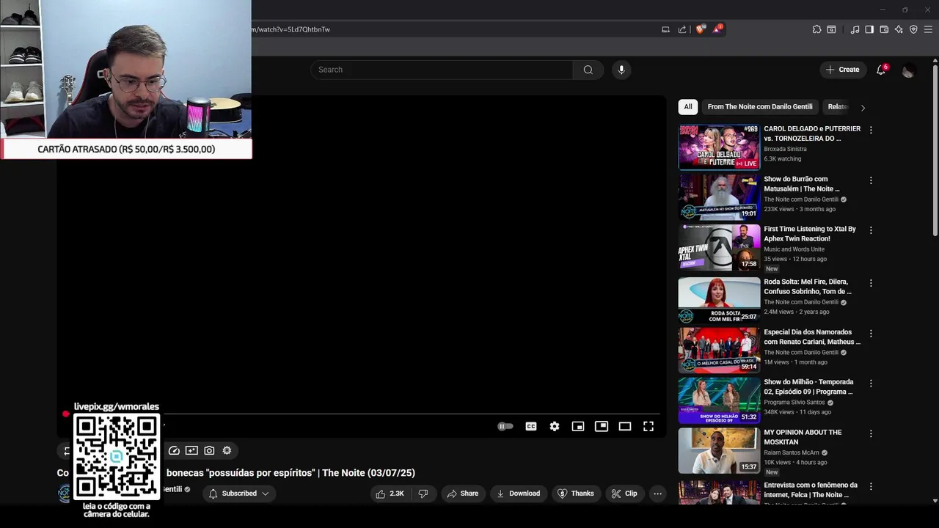
Task: Open options menu for Show do Milhão video
Action: click(871, 384)
